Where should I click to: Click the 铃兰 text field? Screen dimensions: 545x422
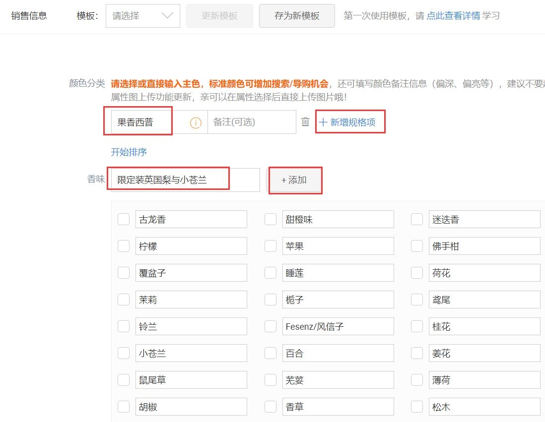pyautogui.click(x=191, y=326)
